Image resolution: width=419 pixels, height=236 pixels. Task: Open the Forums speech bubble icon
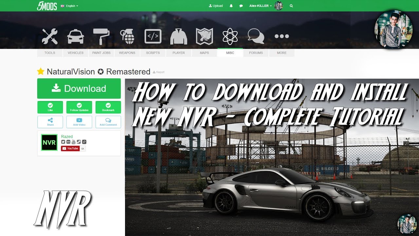[256, 36]
